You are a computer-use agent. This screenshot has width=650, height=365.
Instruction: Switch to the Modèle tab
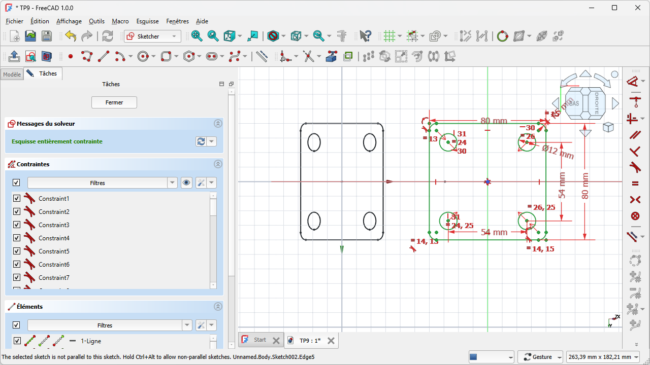coord(12,75)
